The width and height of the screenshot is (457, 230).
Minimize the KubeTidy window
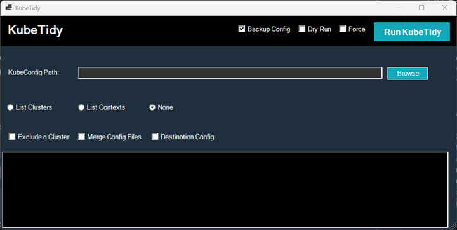point(399,8)
